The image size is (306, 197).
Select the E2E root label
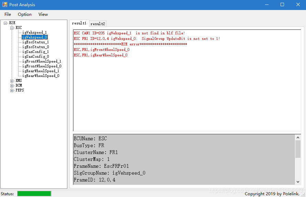click(x=12, y=23)
